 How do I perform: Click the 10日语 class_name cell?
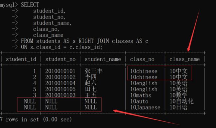pyautogui.click(x=178, y=107)
